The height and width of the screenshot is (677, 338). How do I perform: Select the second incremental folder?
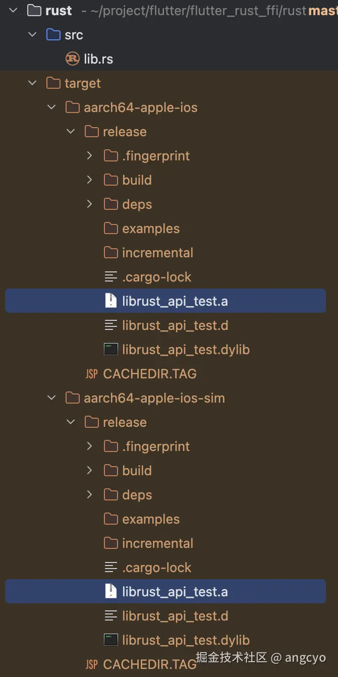[x=157, y=543]
